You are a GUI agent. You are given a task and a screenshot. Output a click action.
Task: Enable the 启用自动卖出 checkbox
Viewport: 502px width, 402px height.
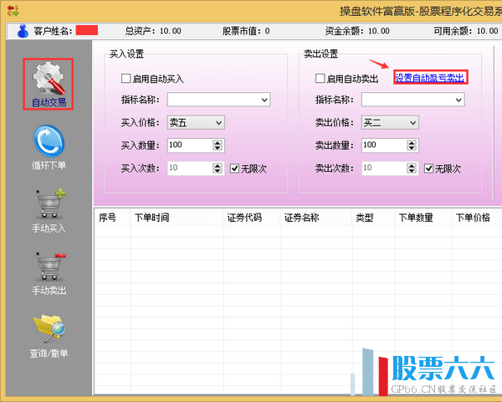tap(320, 79)
